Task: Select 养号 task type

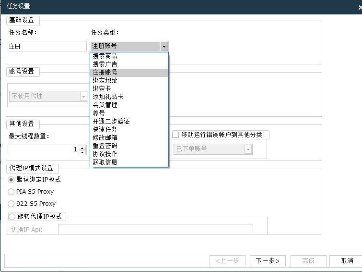Action: [x=129, y=113]
